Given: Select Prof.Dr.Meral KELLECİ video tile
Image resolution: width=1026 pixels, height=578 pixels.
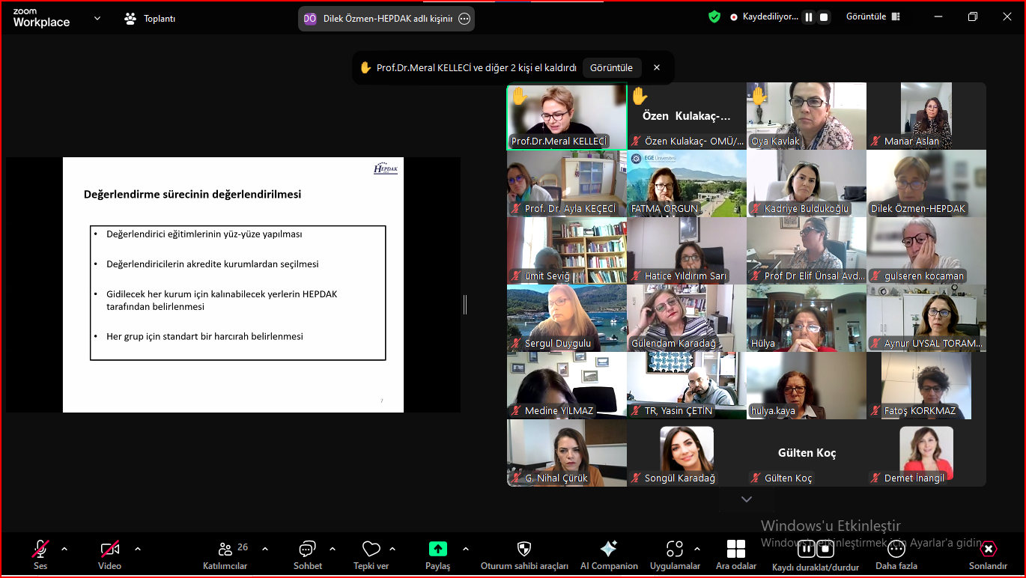Looking at the screenshot, I should (567, 116).
